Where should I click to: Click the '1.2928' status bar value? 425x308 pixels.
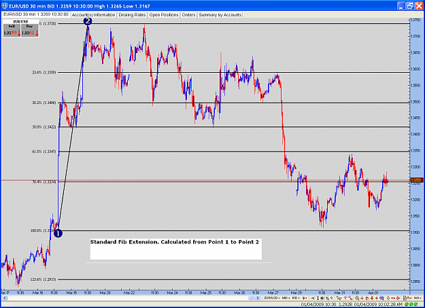point(345,304)
